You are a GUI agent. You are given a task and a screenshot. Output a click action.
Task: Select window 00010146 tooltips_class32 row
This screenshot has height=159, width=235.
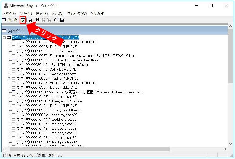tap(47, 124)
